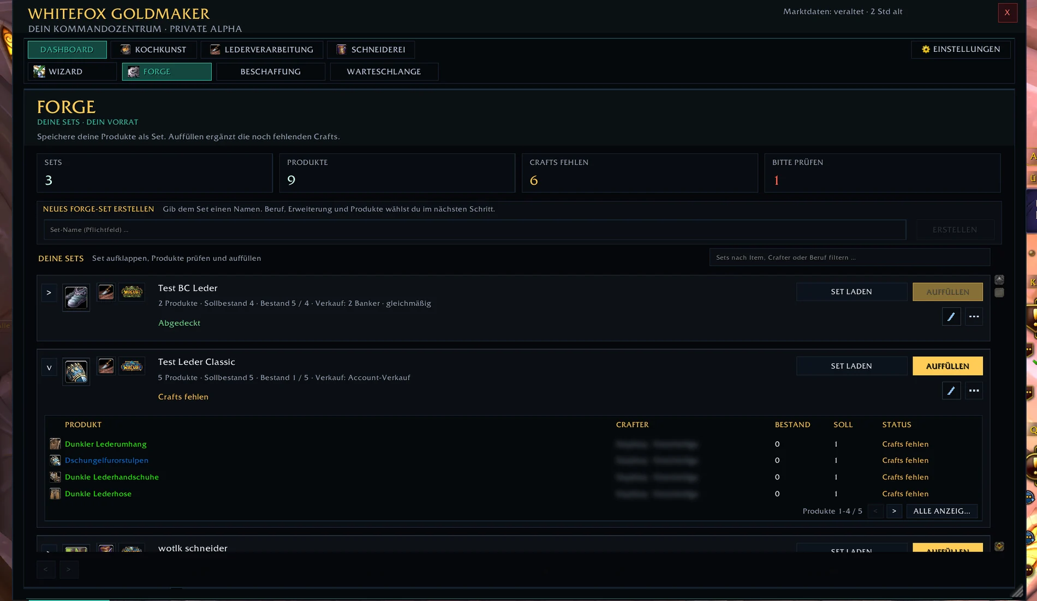Image resolution: width=1037 pixels, height=601 pixels.
Task: Click Auffüllen for Test BC Leder
Action: click(x=947, y=292)
